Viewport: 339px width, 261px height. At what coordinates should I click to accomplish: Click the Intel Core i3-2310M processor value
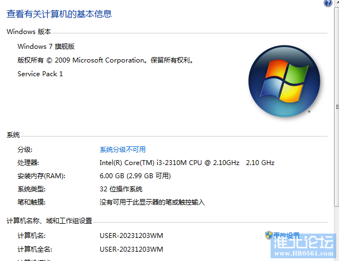tap(187, 163)
